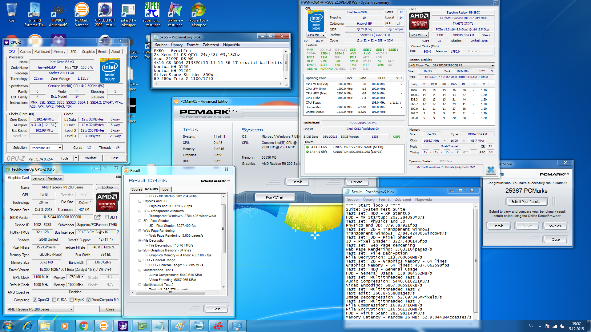Viewport: 591px width, 332px height.
Task: Toggle DirectCompute 5.0 checkbox
Action: click(x=88, y=300)
